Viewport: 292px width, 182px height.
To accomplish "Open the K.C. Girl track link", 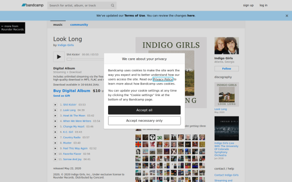I will tap(68, 132).
